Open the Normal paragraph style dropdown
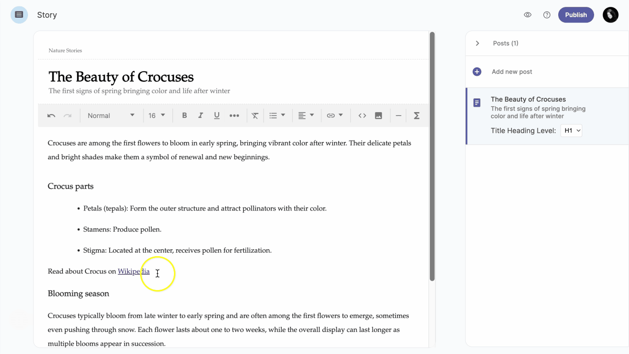 pyautogui.click(x=111, y=116)
